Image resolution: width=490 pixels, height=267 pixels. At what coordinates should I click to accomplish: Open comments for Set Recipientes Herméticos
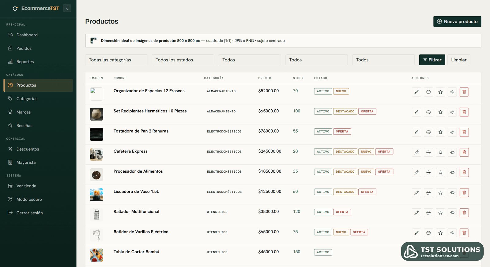click(x=428, y=112)
